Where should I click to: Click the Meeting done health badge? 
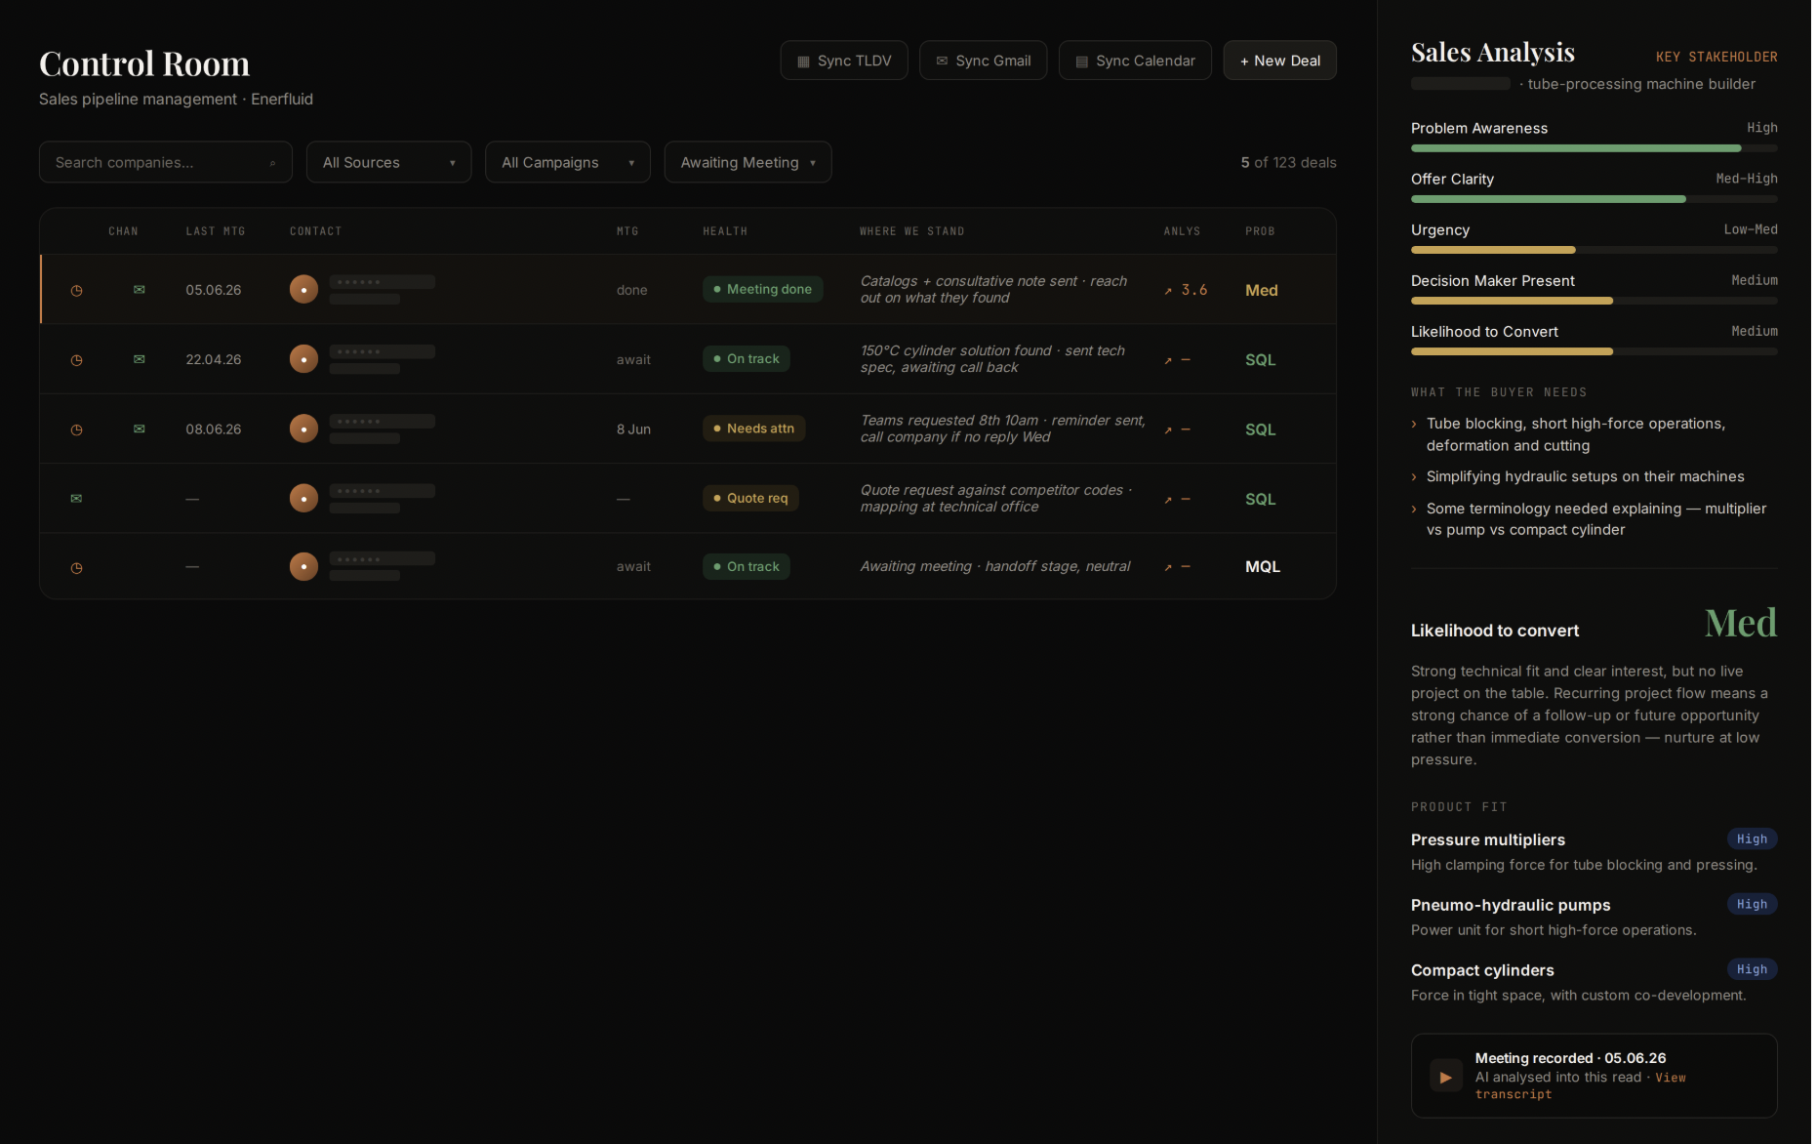click(x=763, y=289)
